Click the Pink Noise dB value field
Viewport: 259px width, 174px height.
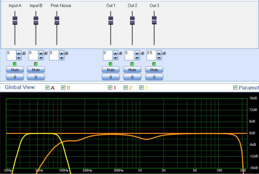(54, 55)
